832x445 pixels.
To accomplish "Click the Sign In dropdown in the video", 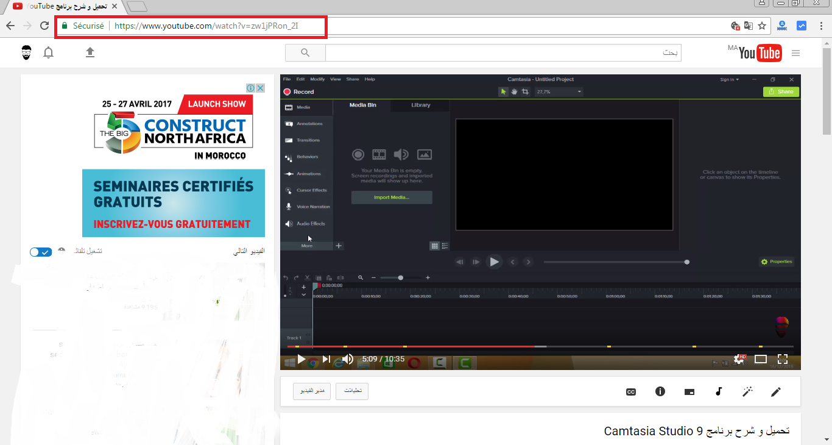I will click(x=729, y=79).
